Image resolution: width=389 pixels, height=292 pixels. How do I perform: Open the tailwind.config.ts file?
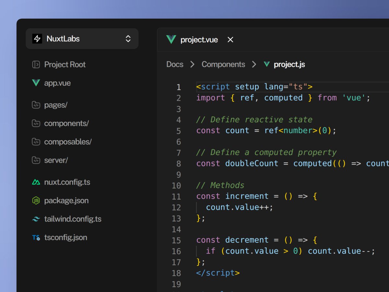pos(73,219)
